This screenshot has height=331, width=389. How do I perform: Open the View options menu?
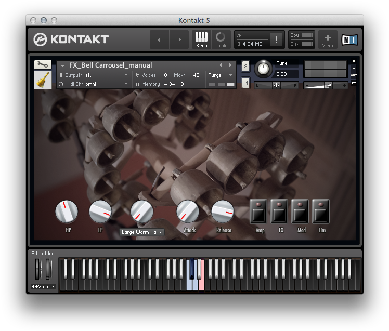click(328, 39)
